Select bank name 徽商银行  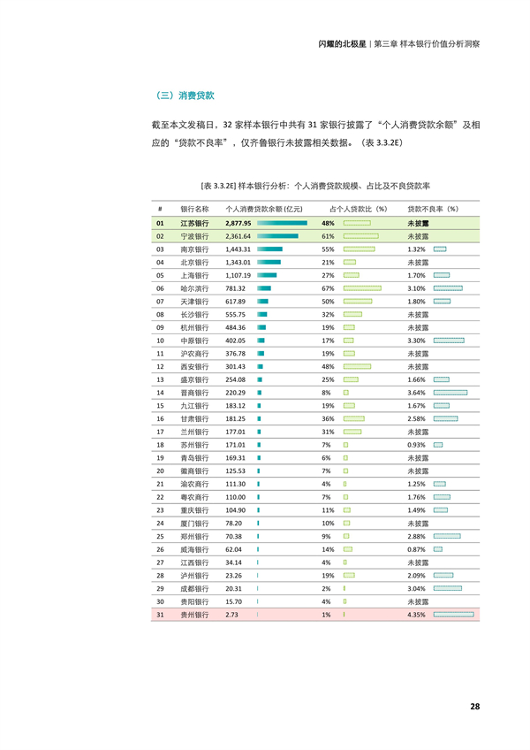tap(194, 471)
